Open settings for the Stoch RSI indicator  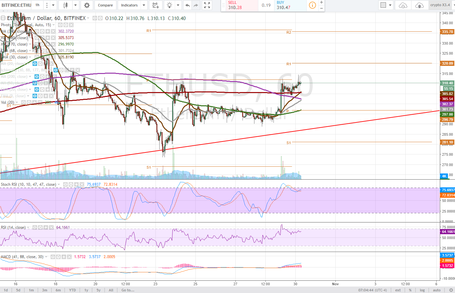pyautogui.click(x=71, y=184)
